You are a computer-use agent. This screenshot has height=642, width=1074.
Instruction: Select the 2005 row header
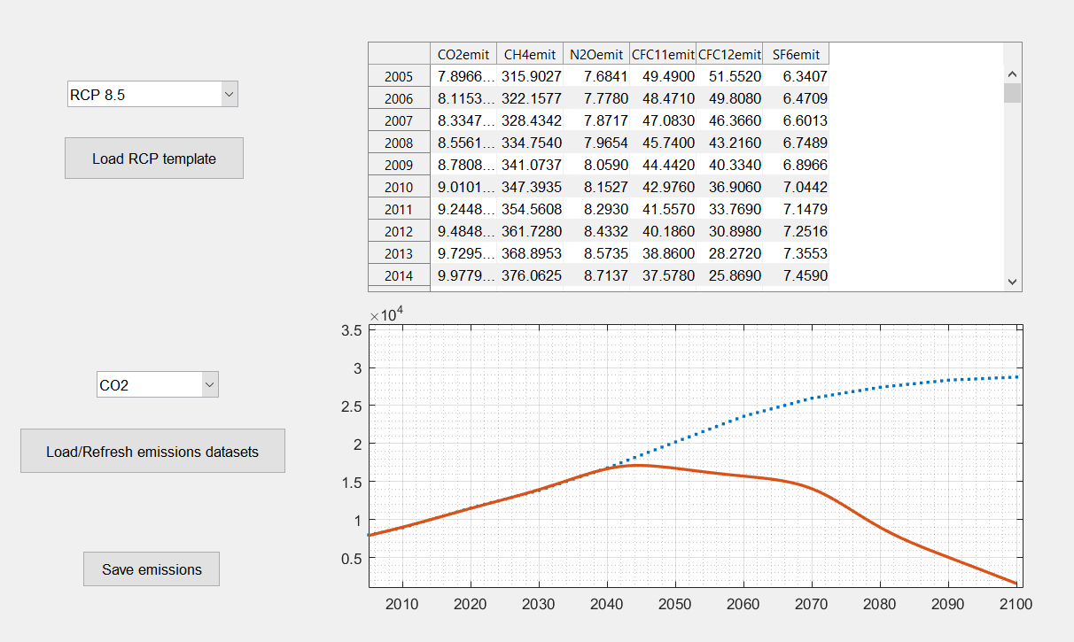(399, 77)
